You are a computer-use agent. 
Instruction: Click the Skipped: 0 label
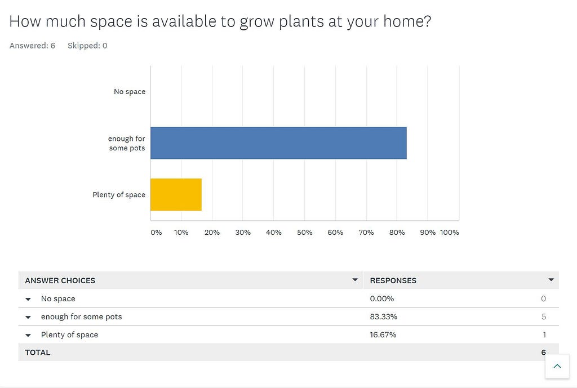click(x=87, y=46)
